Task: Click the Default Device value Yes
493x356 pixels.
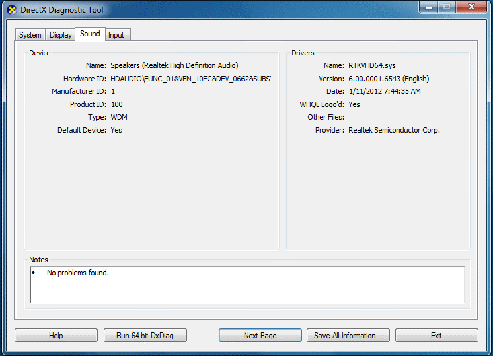Action: coord(116,130)
